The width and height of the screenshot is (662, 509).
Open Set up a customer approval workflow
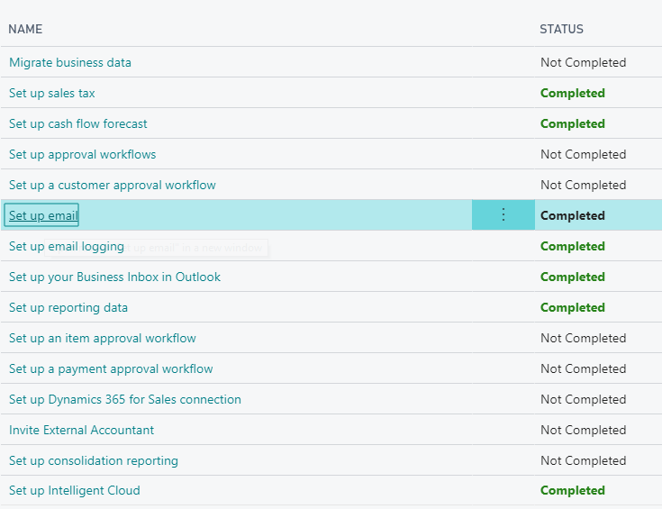point(113,185)
